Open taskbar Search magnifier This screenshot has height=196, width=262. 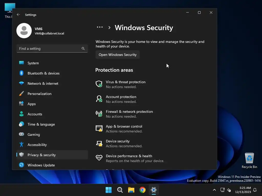[x=120, y=190]
